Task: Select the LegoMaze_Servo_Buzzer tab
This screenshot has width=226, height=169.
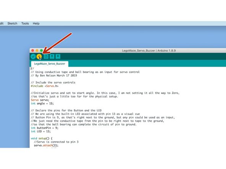Action: 50,64
